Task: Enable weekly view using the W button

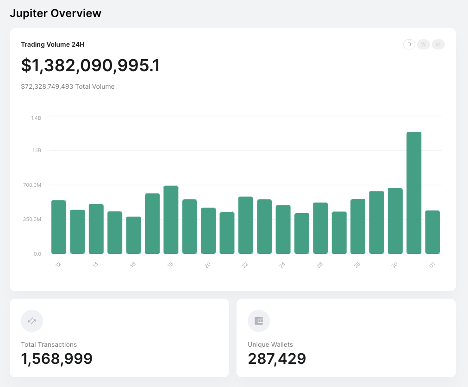Action: 423,44
